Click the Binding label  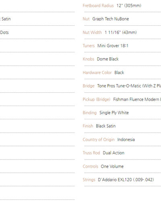(90, 113)
